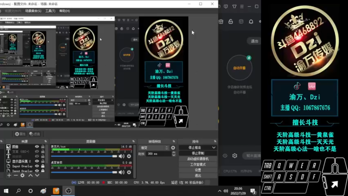The height and width of the screenshot is (196, 348).
Task: Click the 自动开播 circular button
Action: 240,68
